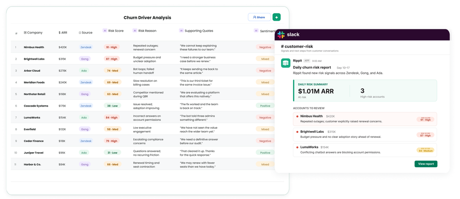Viewport: 460px width, 199px height.
Task: Select LumaWorks company cell in the table
Action: coord(32,118)
